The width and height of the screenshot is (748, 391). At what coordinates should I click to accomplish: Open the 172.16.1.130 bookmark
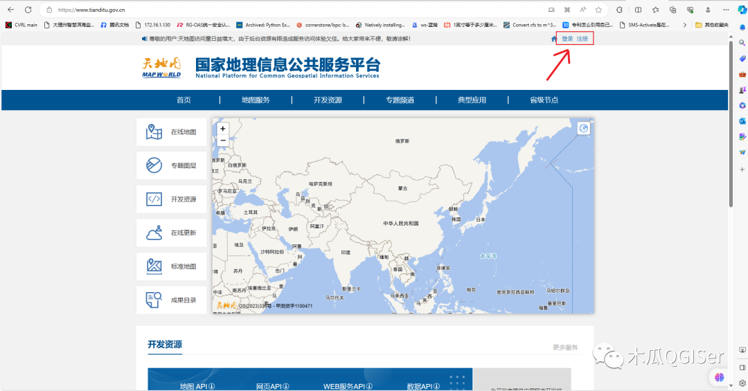coord(152,25)
